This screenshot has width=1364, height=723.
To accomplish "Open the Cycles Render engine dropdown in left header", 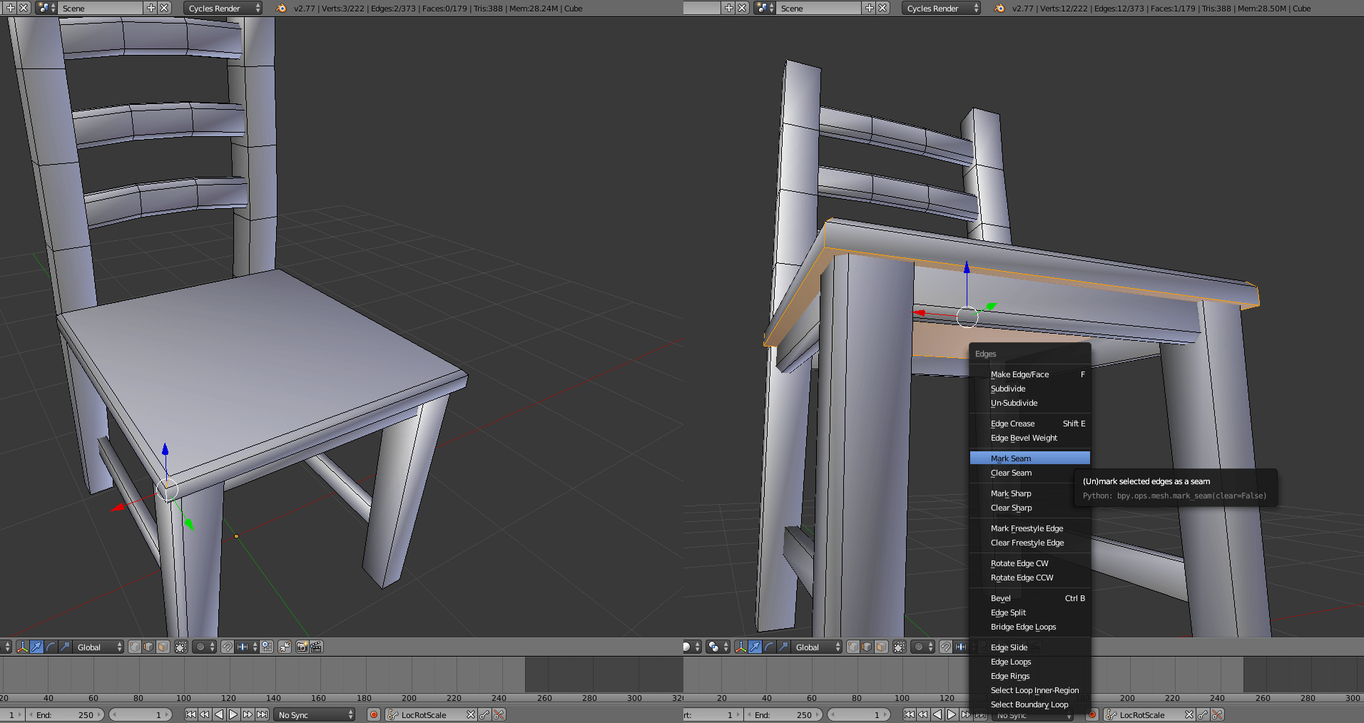I will 223,9.
